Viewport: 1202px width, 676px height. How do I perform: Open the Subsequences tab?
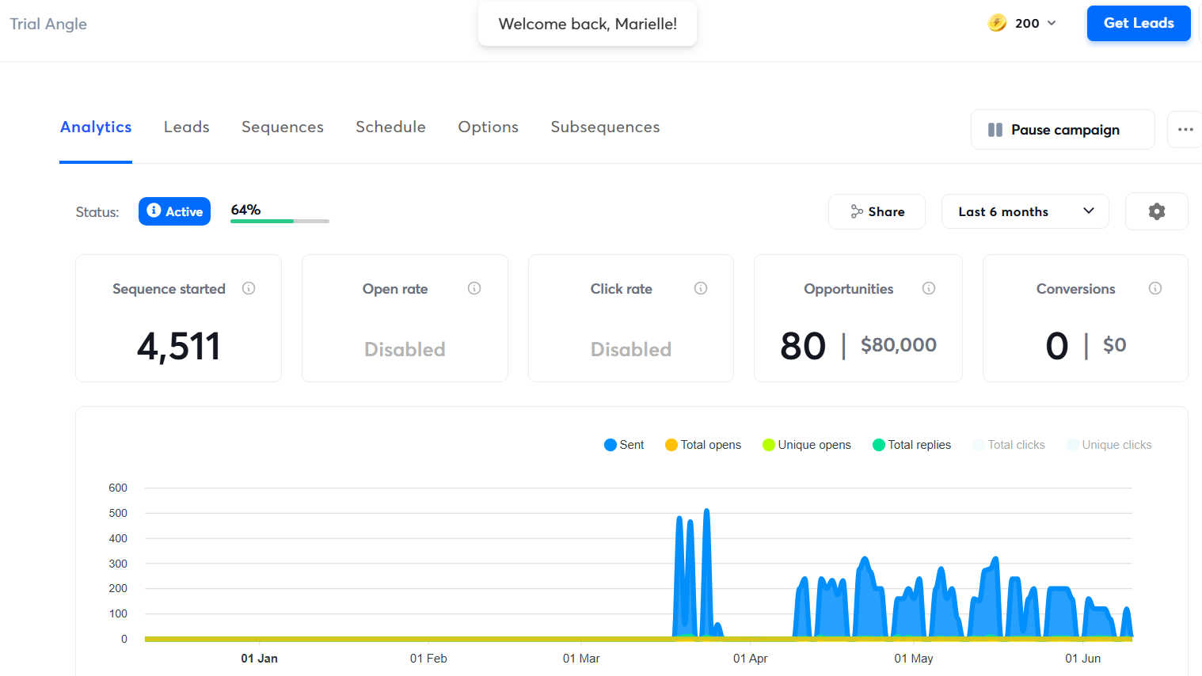click(605, 127)
